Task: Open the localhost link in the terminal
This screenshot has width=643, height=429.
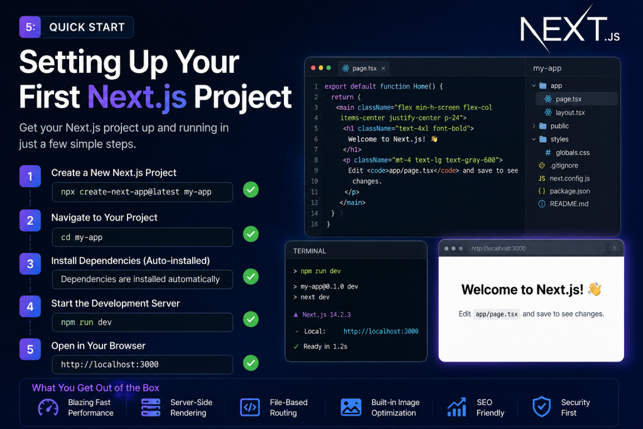Action: pos(381,331)
